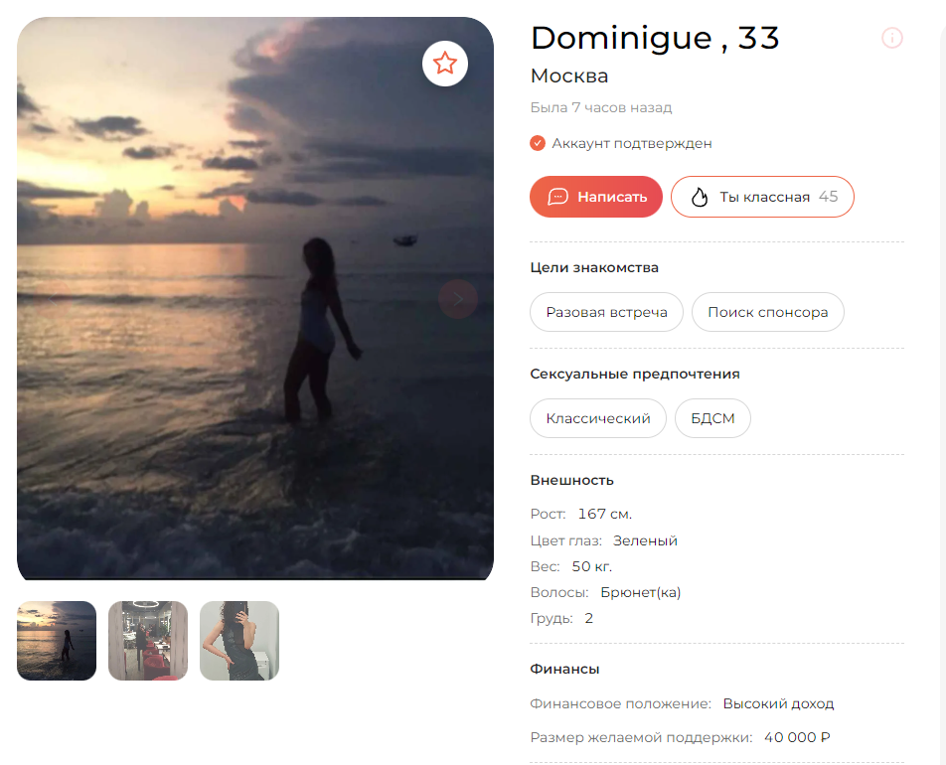
Task: Send a message via Написать button
Action: point(596,197)
